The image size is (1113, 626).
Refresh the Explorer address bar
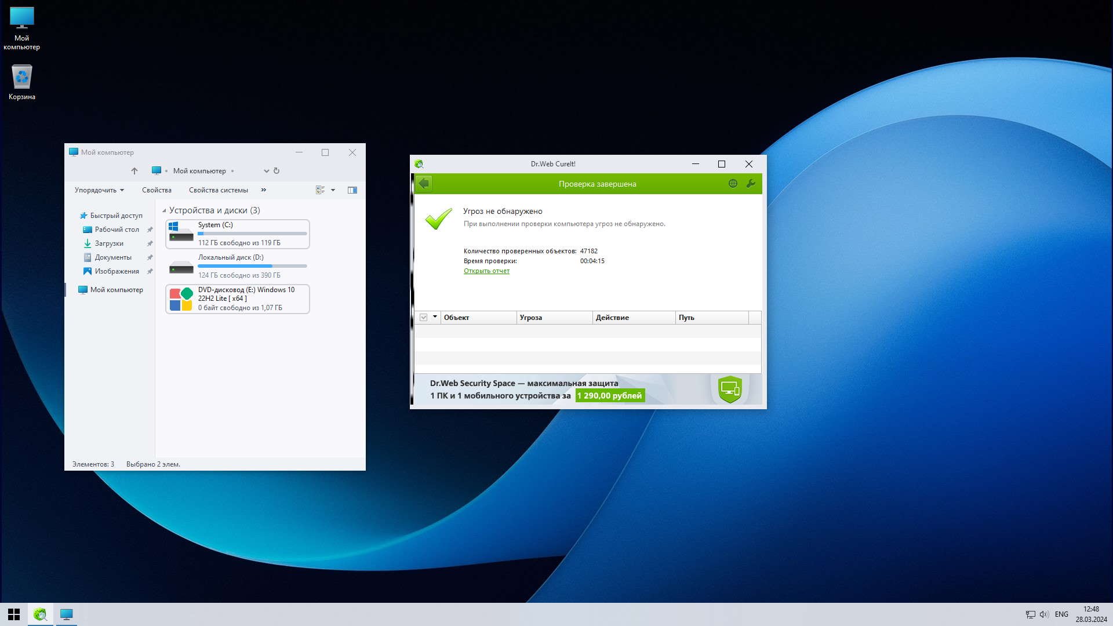pos(277,171)
